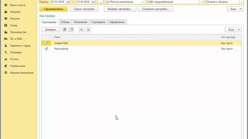The image size is (248, 139).
Task: Open calendar for end date 31.03.2016
Action: pyautogui.click(x=93, y=2)
